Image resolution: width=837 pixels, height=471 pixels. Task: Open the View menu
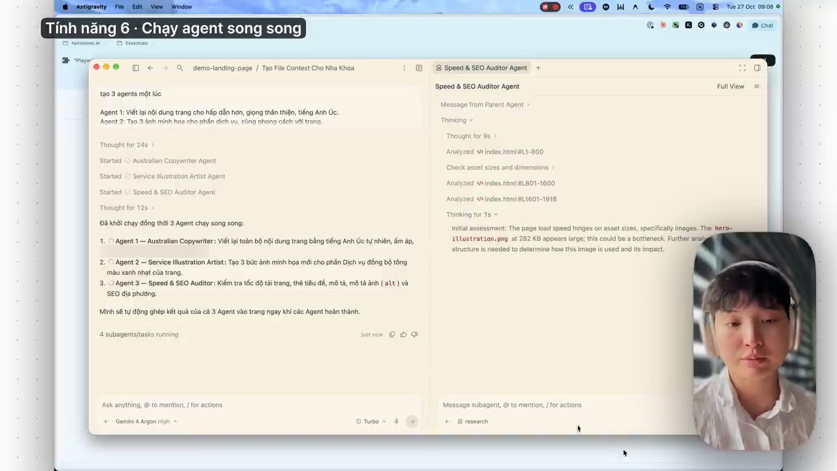(x=157, y=7)
